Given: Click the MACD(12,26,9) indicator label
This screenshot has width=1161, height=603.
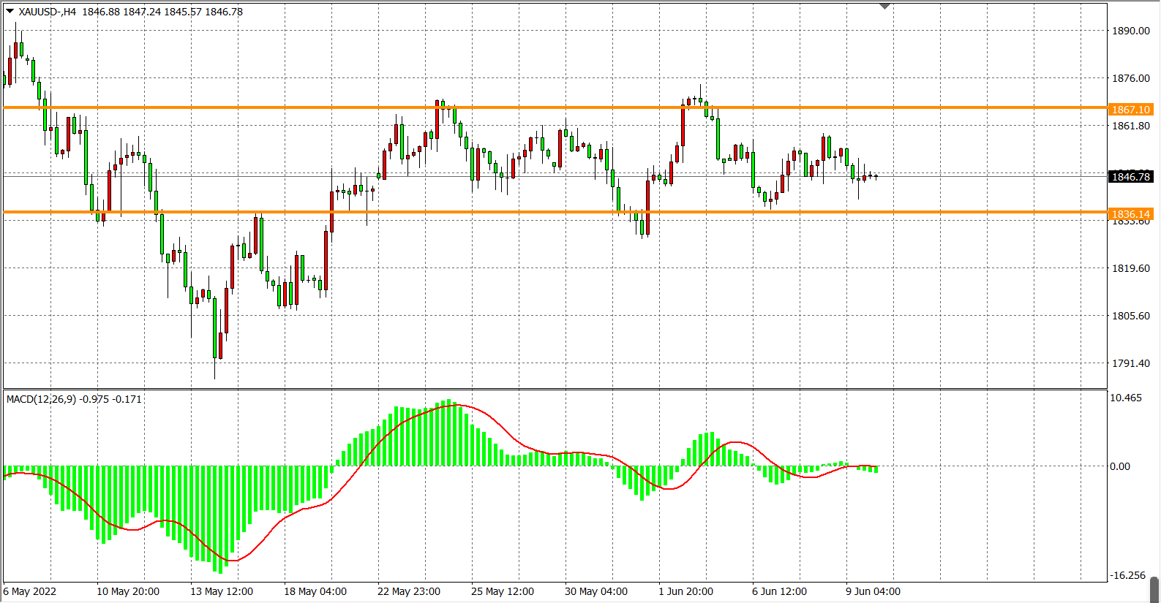Looking at the screenshot, I should coord(41,399).
